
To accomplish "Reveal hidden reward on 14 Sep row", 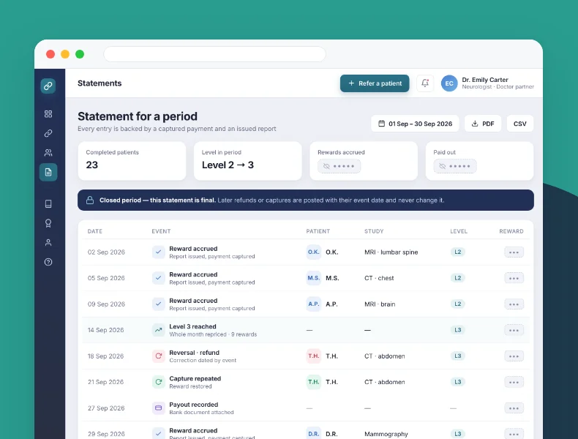I will [x=514, y=330].
